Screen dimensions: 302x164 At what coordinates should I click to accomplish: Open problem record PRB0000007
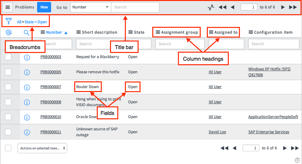[51, 87]
